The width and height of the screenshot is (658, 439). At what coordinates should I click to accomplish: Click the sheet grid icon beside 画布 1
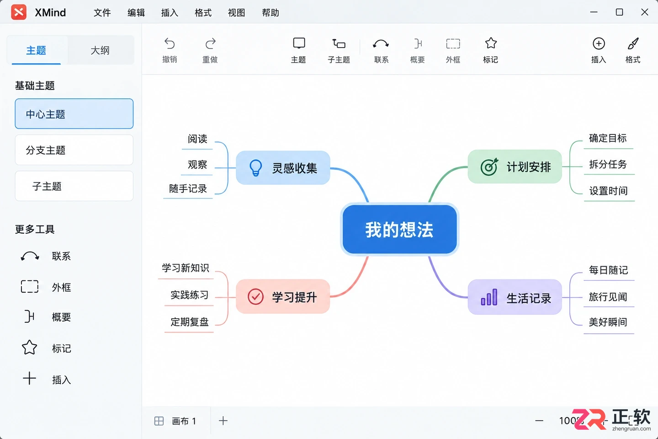(x=159, y=421)
